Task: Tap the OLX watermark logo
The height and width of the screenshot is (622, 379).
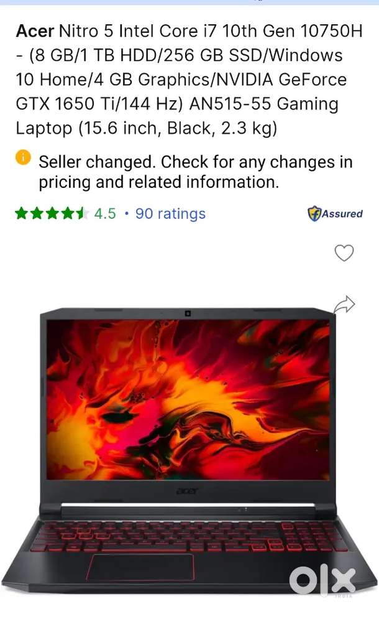Action: point(322,580)
